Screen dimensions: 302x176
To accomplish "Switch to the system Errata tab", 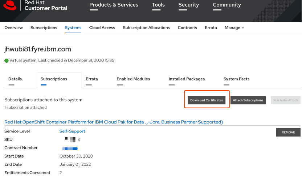I will [x=92, y=79].
